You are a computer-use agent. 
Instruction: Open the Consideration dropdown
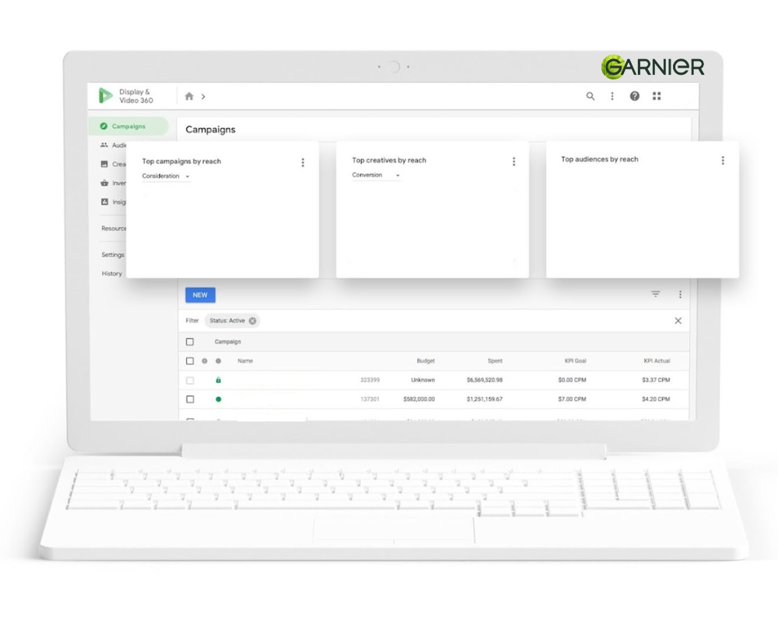point(166,176)
